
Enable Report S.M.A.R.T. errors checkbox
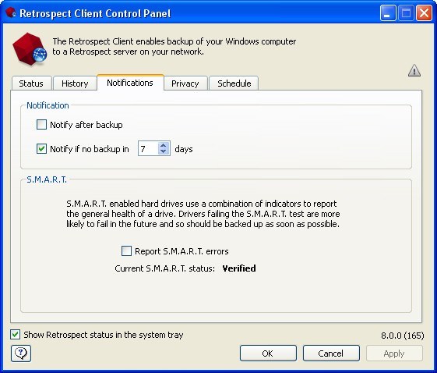tap(126, 250)
